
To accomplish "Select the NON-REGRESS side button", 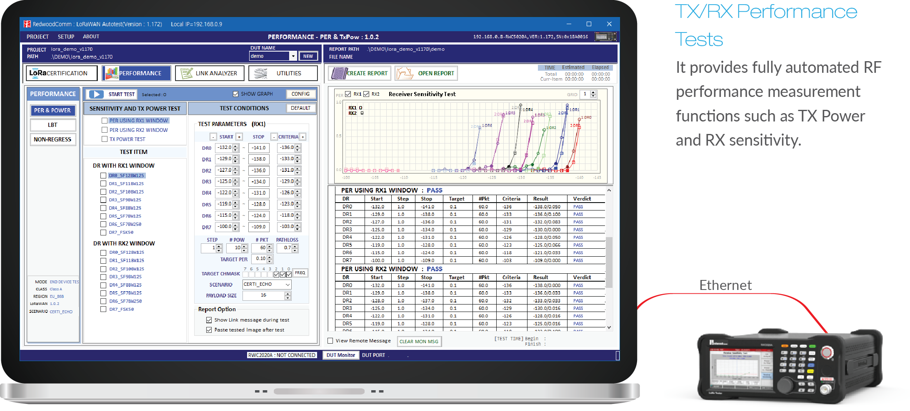I will pyautogui.click(x=52, y=139).
